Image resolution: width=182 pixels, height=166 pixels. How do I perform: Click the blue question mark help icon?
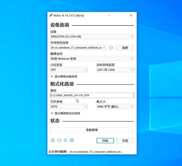click(135, 70)
